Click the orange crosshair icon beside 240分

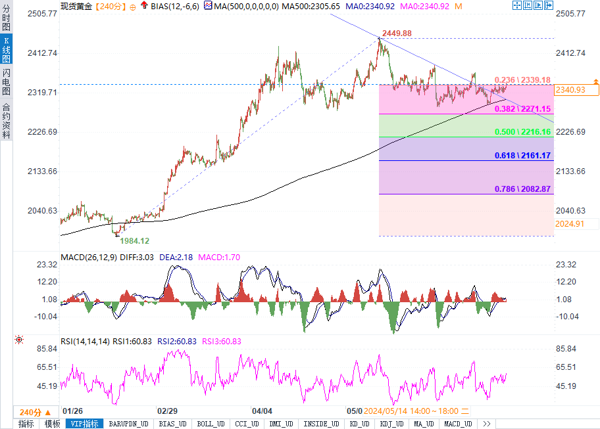coord(133,6)
